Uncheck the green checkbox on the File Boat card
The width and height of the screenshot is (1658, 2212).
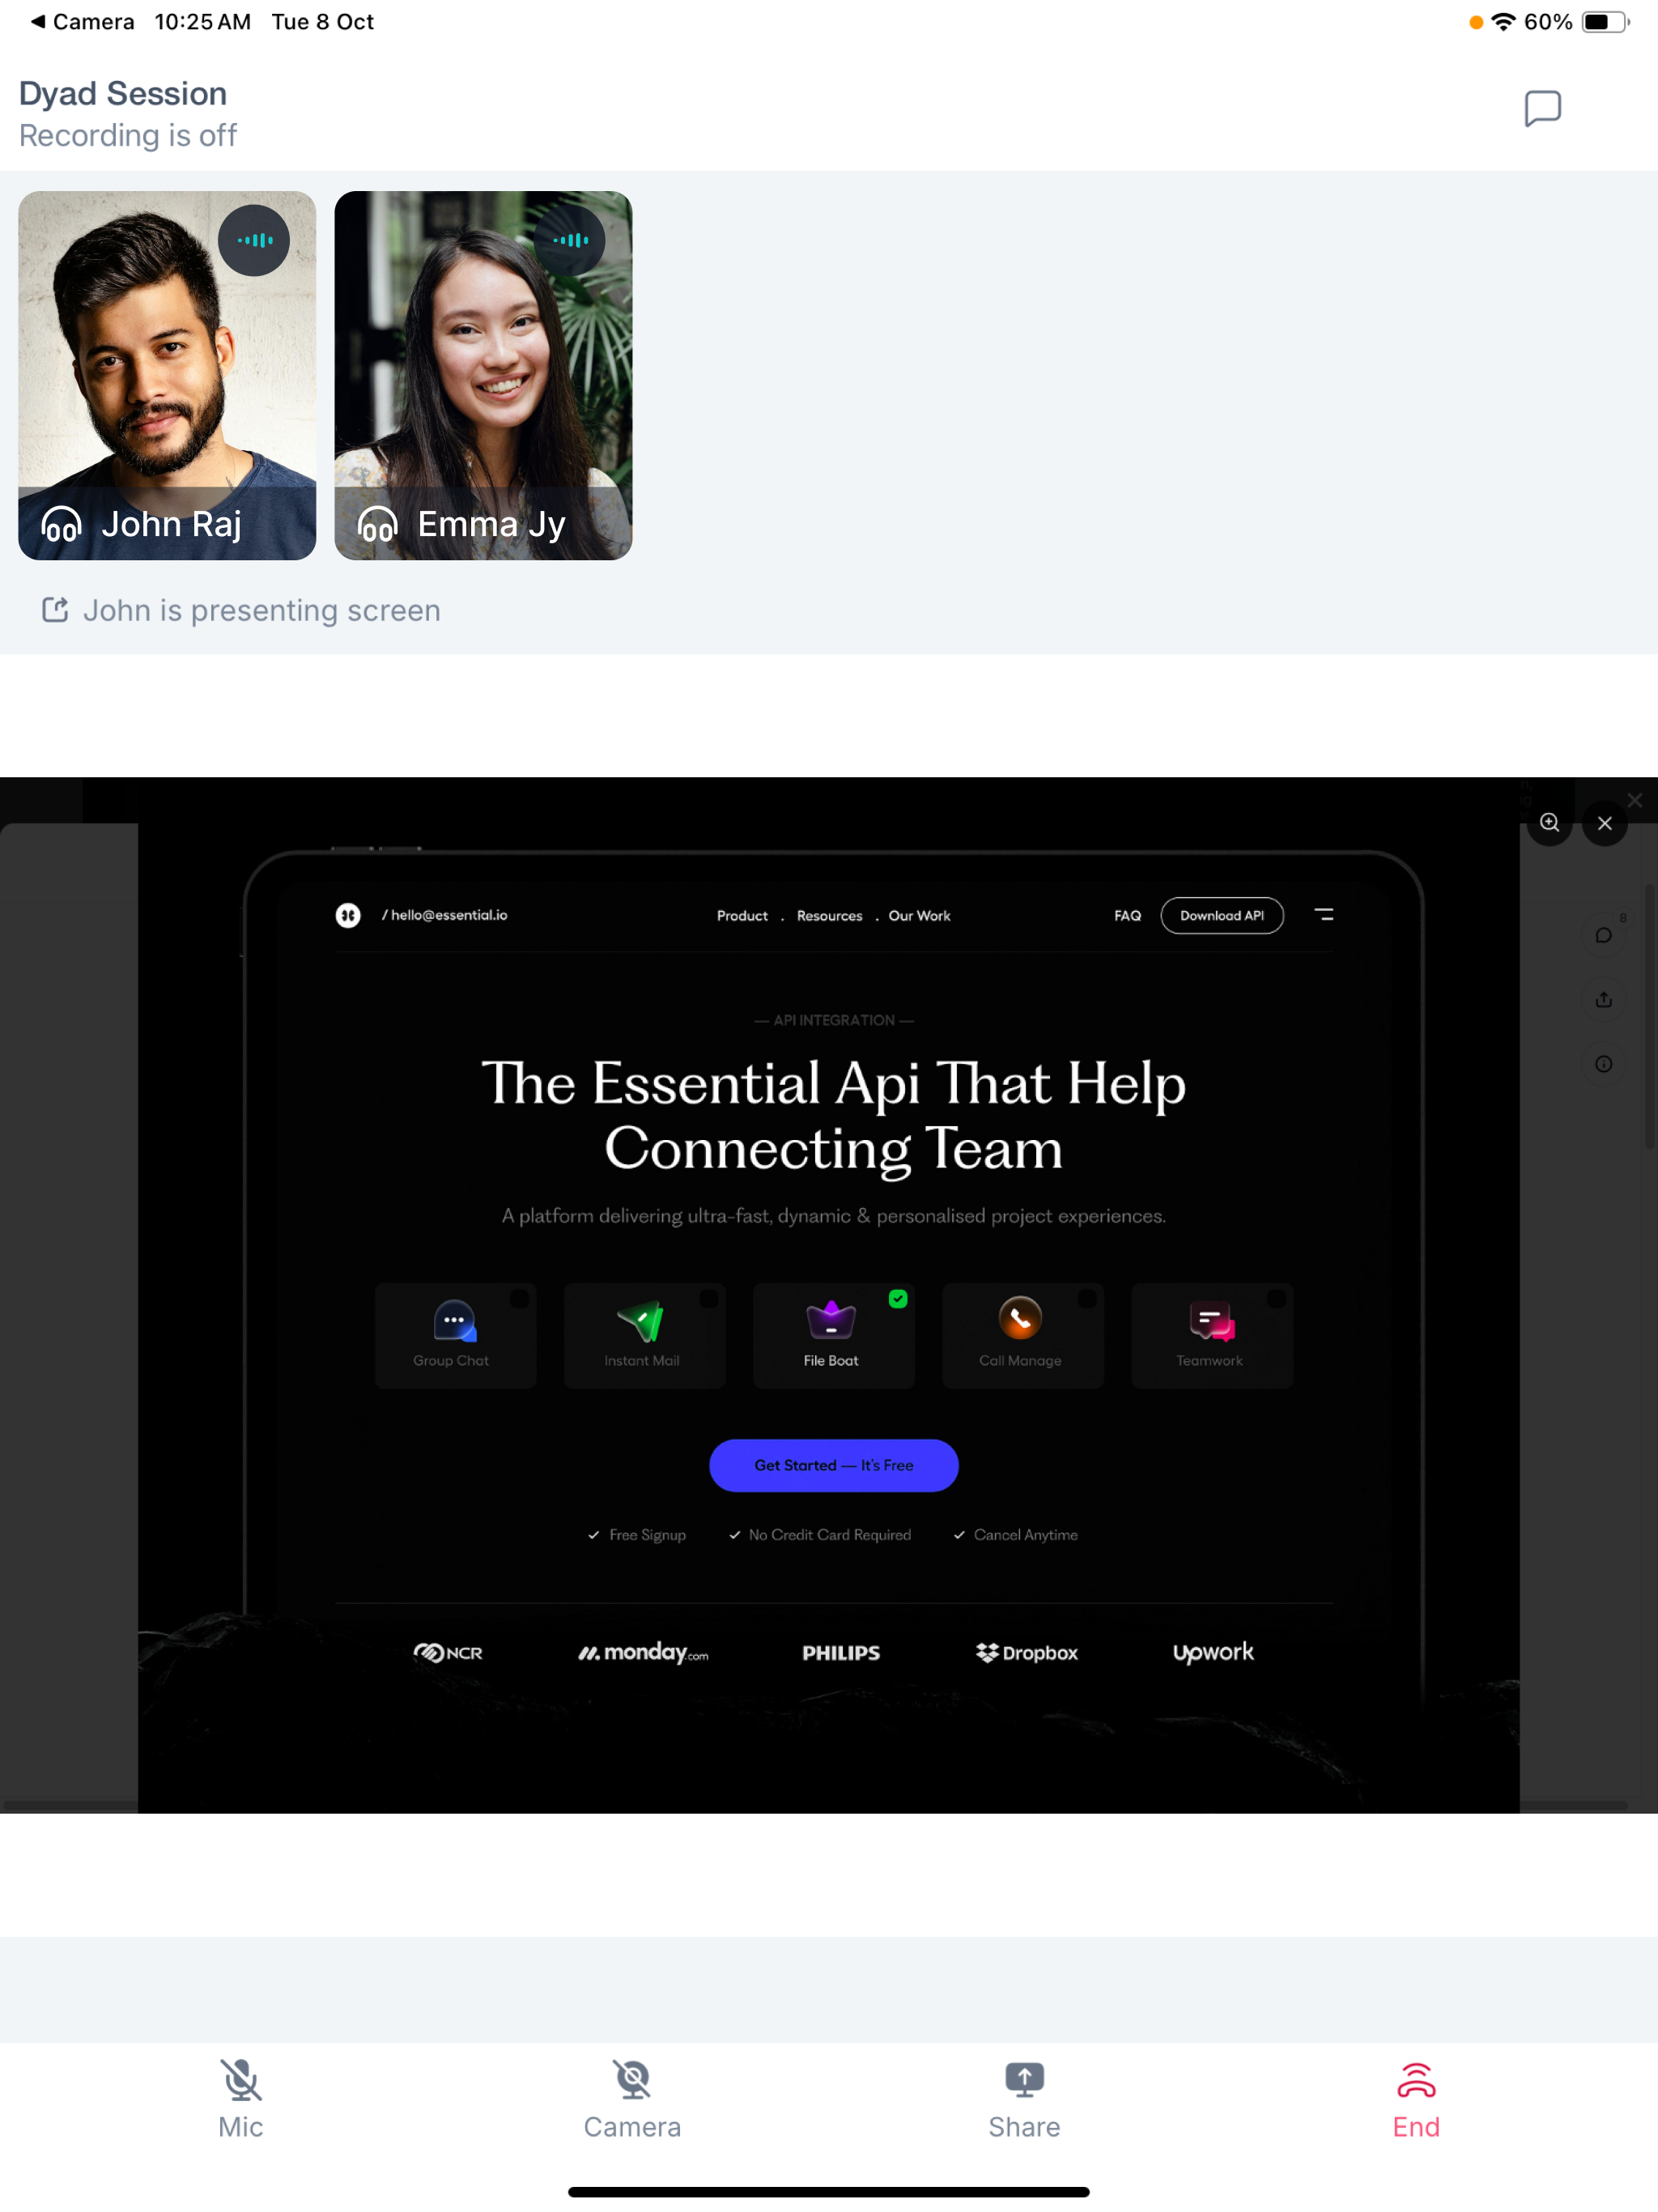tap(898, 1299)
